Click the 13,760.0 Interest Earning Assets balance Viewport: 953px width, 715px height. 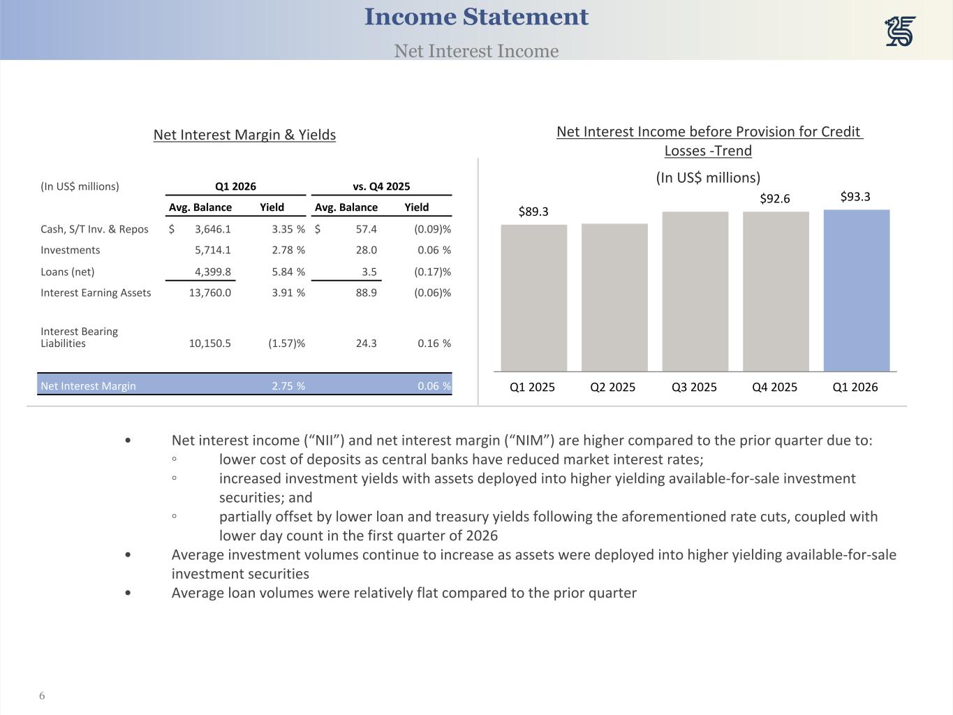(210, 293)
